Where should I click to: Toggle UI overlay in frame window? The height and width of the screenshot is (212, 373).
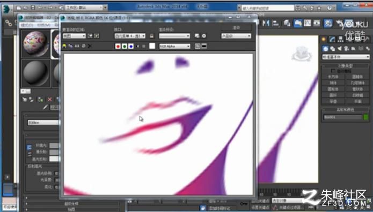click(x=198, y=46)
